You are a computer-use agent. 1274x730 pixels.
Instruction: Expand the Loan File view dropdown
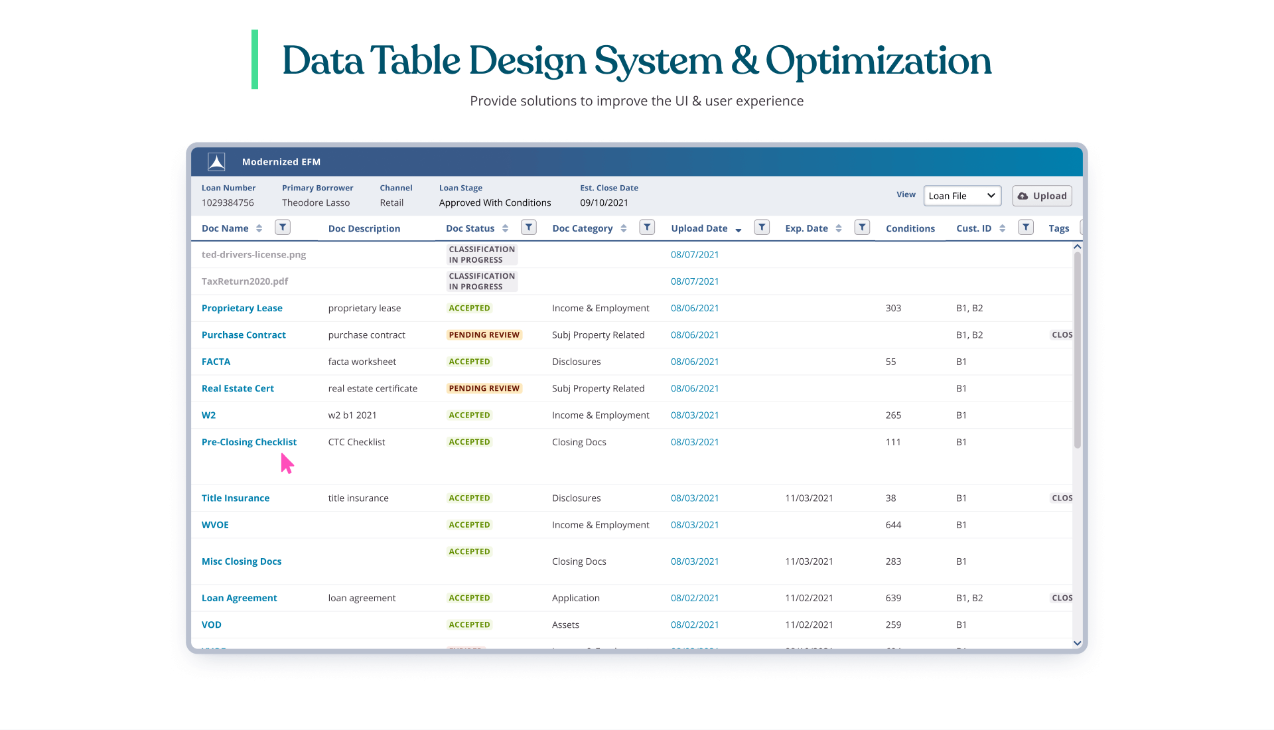962,196
